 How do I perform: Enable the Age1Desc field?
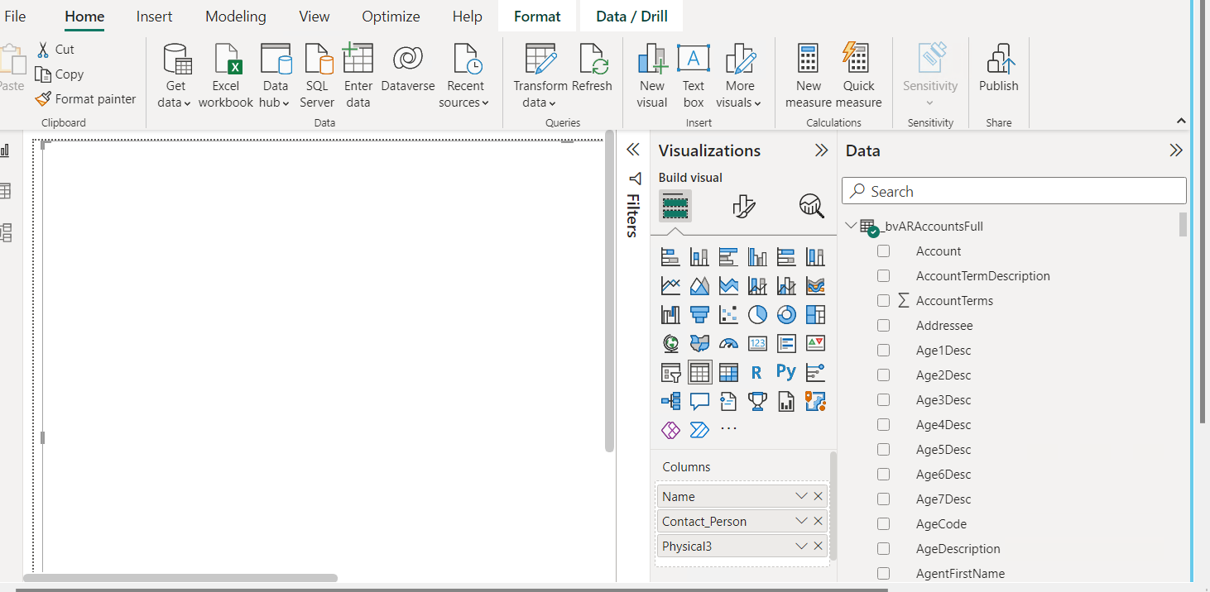tap(883, 351)
